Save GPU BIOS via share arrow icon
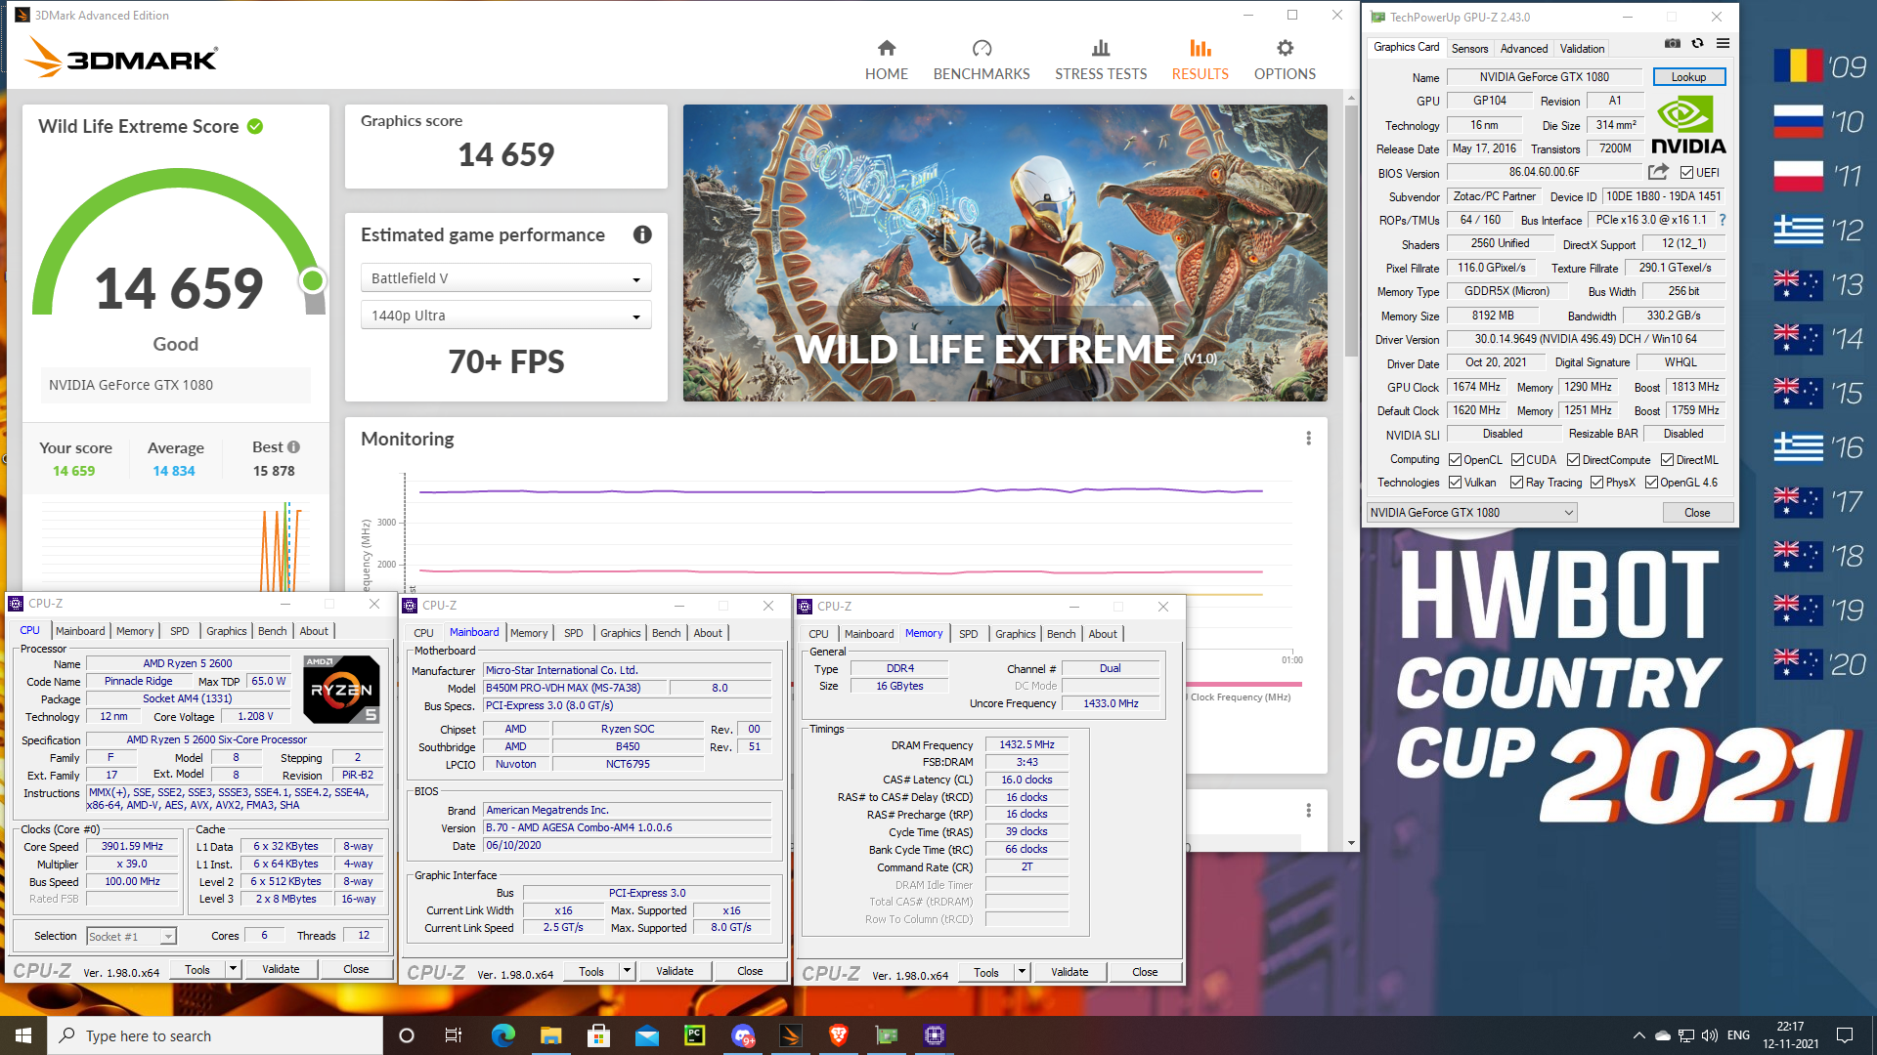Viewport: 1877px width, 1055px height. (x=1658, y=172)
